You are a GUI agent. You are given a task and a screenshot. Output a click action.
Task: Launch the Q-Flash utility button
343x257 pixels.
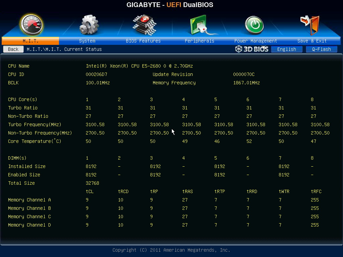(x=321, y=49)
